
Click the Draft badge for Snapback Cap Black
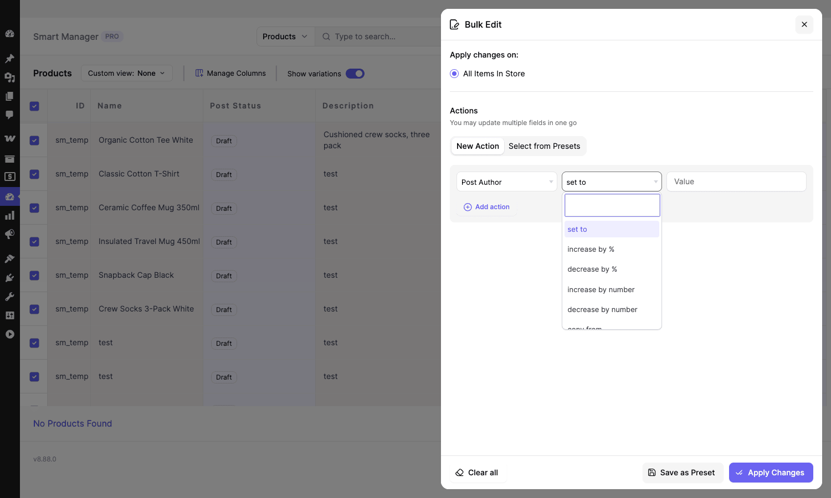pyautogui.click(x=224, y=276)
